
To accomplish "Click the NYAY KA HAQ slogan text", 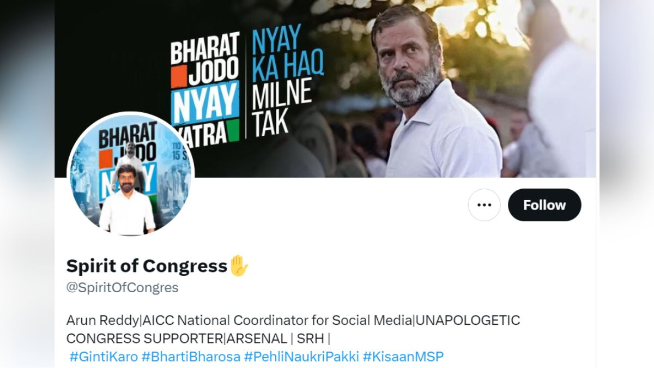I will [x=288, y=51].
